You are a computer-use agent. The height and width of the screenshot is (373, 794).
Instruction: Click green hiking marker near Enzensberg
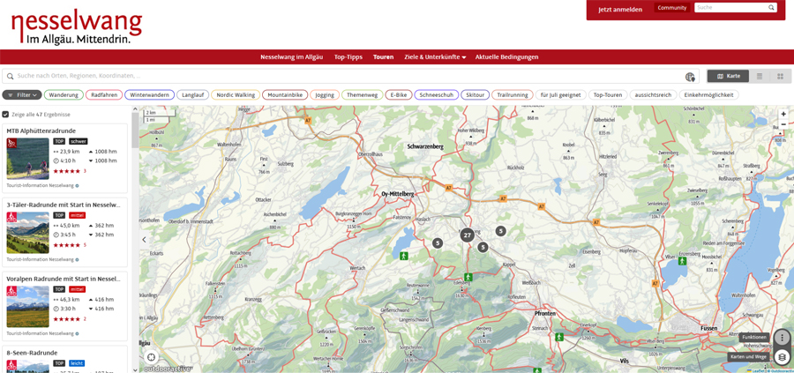tap(682, 261)
